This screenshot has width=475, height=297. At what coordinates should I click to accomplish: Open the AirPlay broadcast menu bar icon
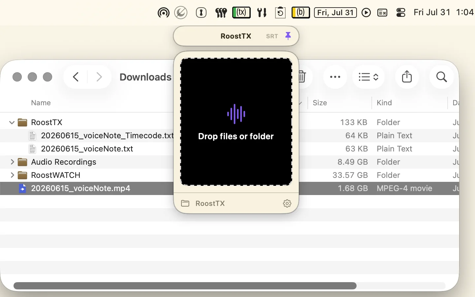pyautogui.click(x=163, y=13)
